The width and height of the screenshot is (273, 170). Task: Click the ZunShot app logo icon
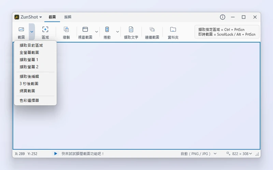[17, 17]
